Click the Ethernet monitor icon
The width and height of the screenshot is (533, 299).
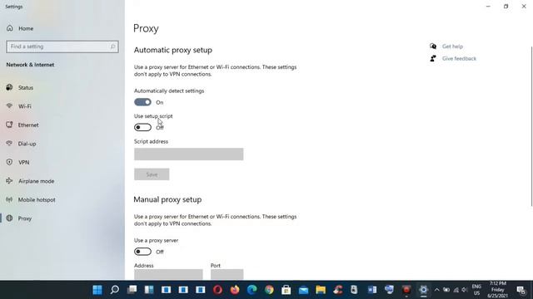pos(9,125)
